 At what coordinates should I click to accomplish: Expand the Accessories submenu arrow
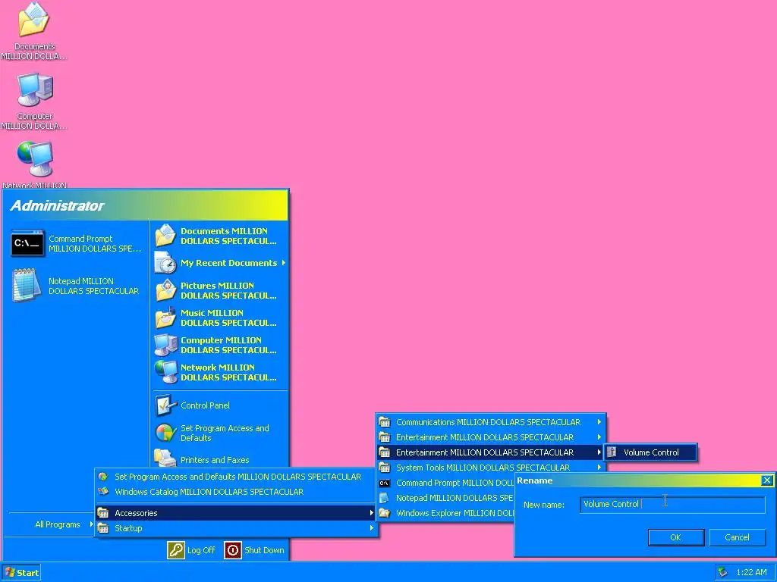tap(371, 513)
